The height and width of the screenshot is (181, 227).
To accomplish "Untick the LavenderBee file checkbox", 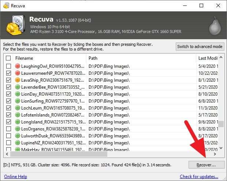I will pos(8,87).
